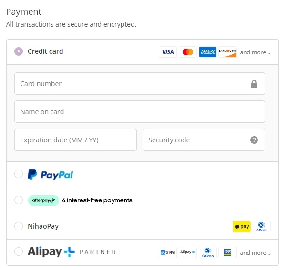The image size is (288, 270).
Task: Click the Discover card icon
Action: point(227,52)
